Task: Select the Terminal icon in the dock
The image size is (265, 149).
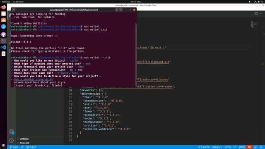Action: (x=3, y=41)
